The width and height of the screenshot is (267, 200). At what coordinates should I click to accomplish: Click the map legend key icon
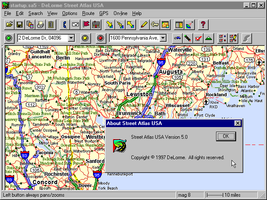(x=155, y=25)
